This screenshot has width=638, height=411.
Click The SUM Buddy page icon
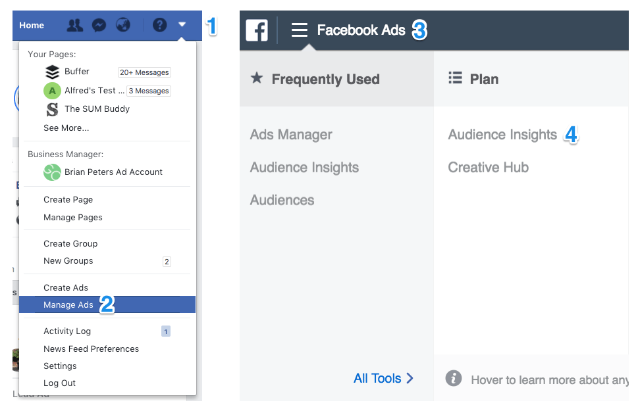52,109
